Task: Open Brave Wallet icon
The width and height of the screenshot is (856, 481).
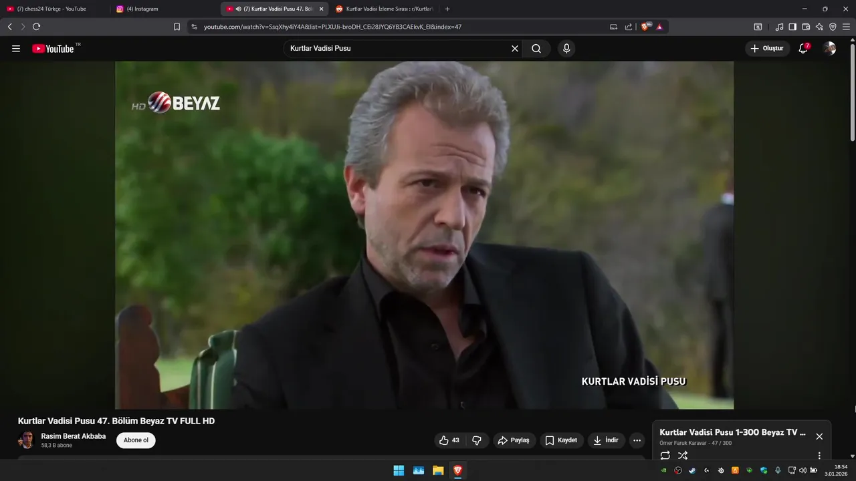Action: 806,27
